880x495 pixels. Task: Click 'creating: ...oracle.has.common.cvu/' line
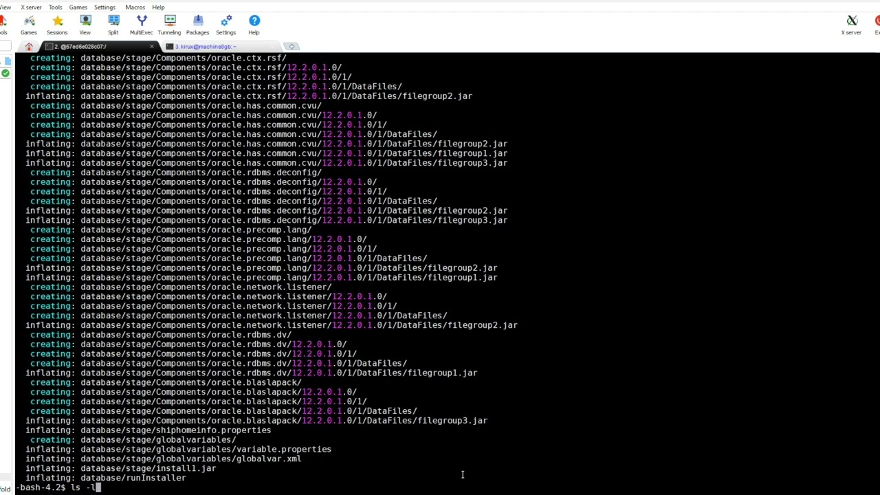pos(176,105)
